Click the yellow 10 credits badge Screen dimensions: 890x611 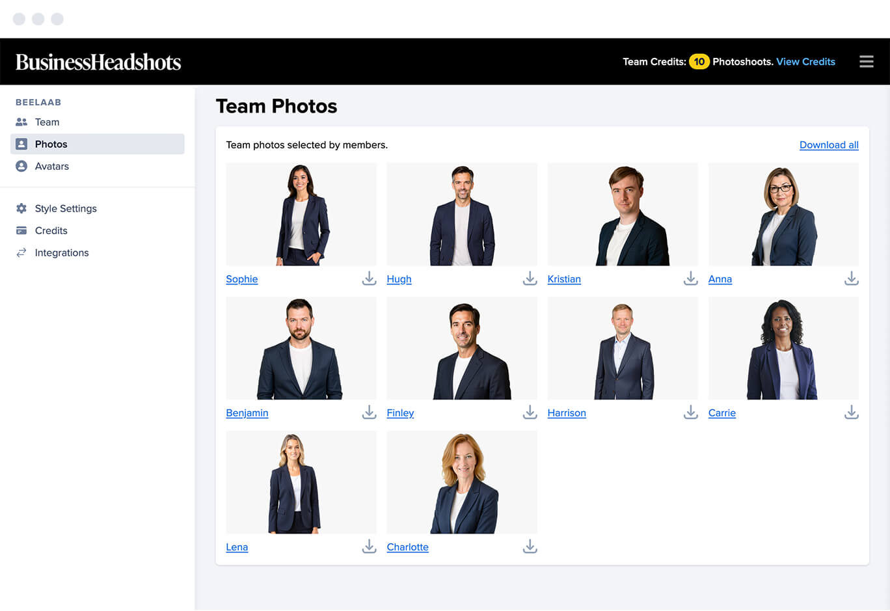point(699,61)
